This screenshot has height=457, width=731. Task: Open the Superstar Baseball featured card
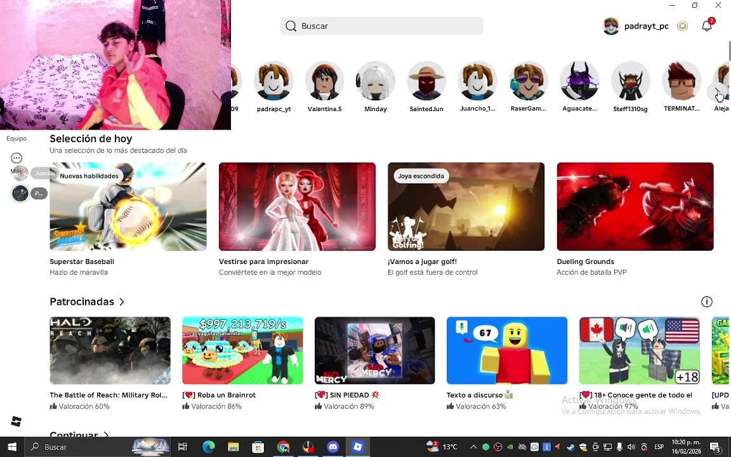pyautogui.click(x=128, y=206)
